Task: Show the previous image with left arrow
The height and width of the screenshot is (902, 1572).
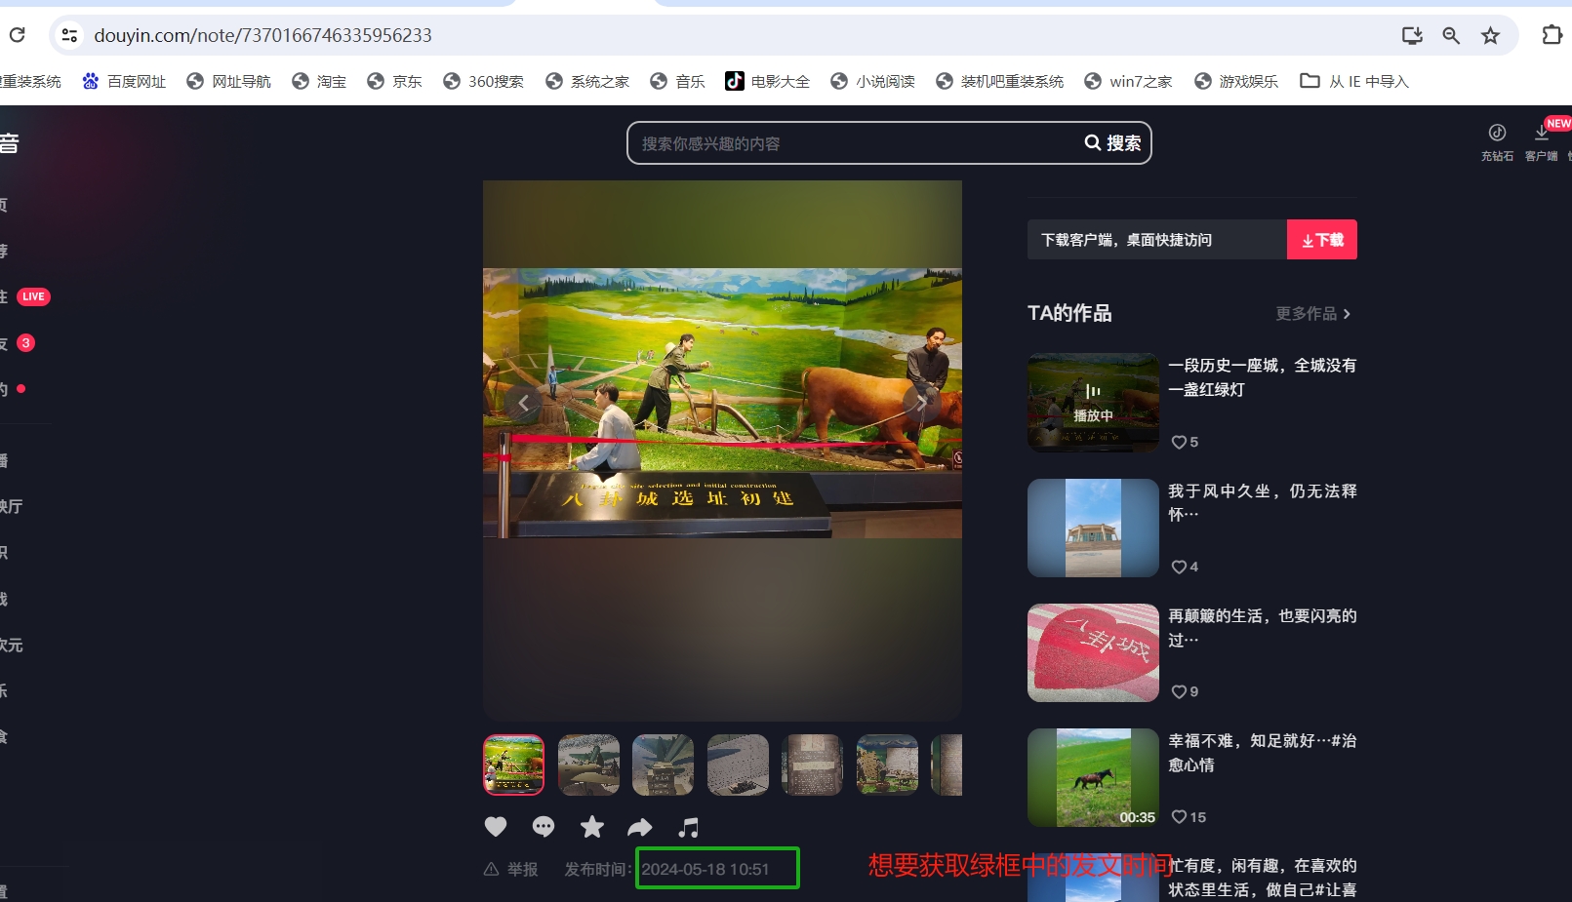Action: (x=524, y=403)
